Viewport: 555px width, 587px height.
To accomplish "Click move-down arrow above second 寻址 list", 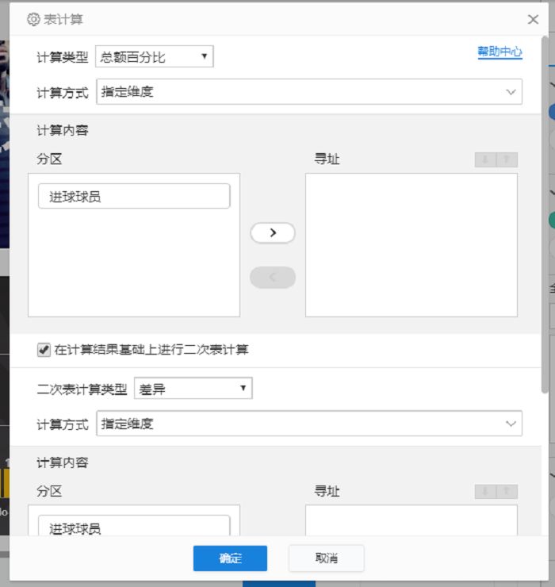I will click(x=485, y=492).
